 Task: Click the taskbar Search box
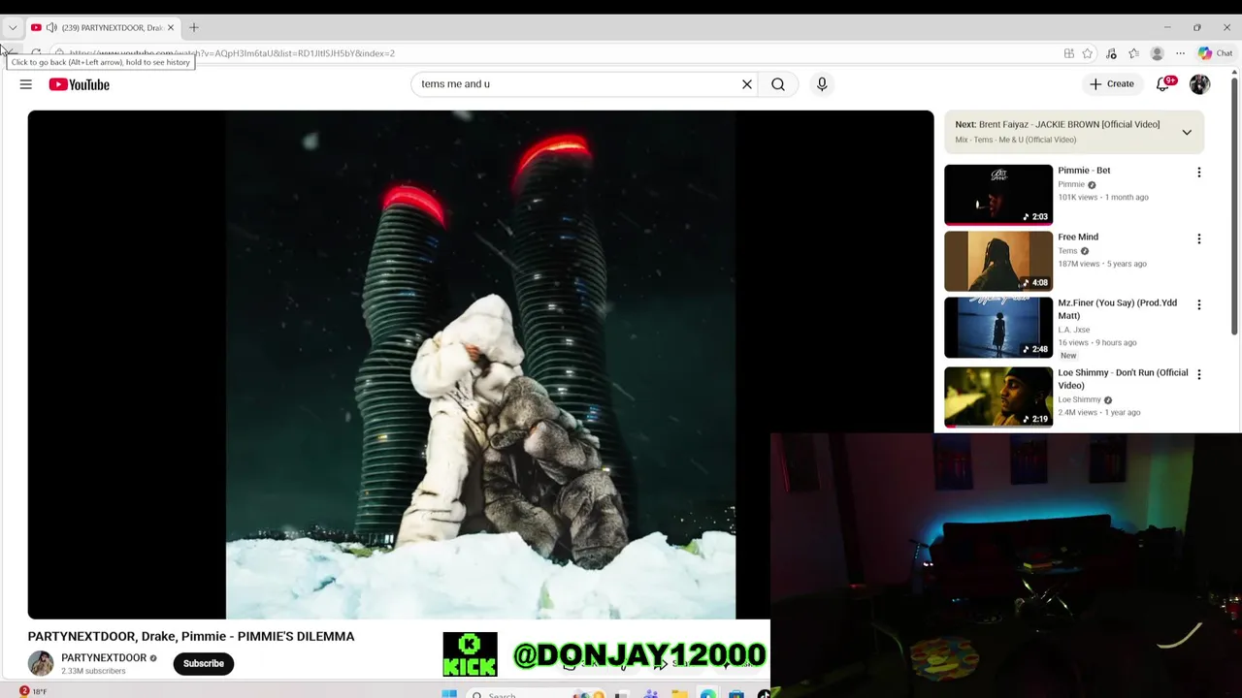pos(534,694)
